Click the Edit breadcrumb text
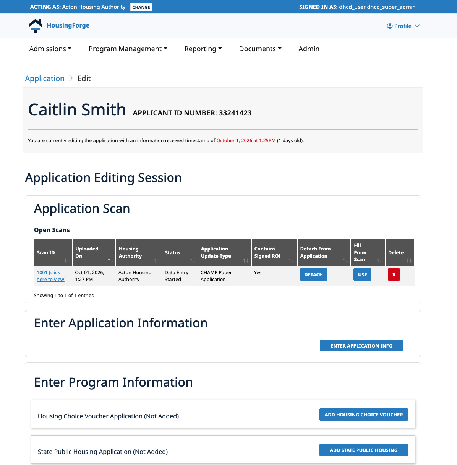Screen dimensions: 457x465 [84, 78]
